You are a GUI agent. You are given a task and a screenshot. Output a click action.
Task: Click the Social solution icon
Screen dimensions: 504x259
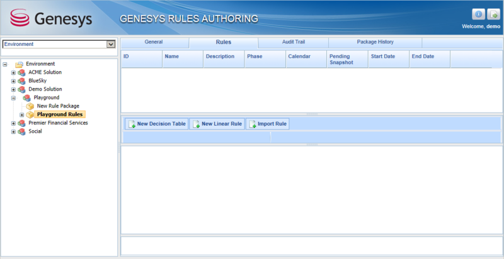point(22,131)
